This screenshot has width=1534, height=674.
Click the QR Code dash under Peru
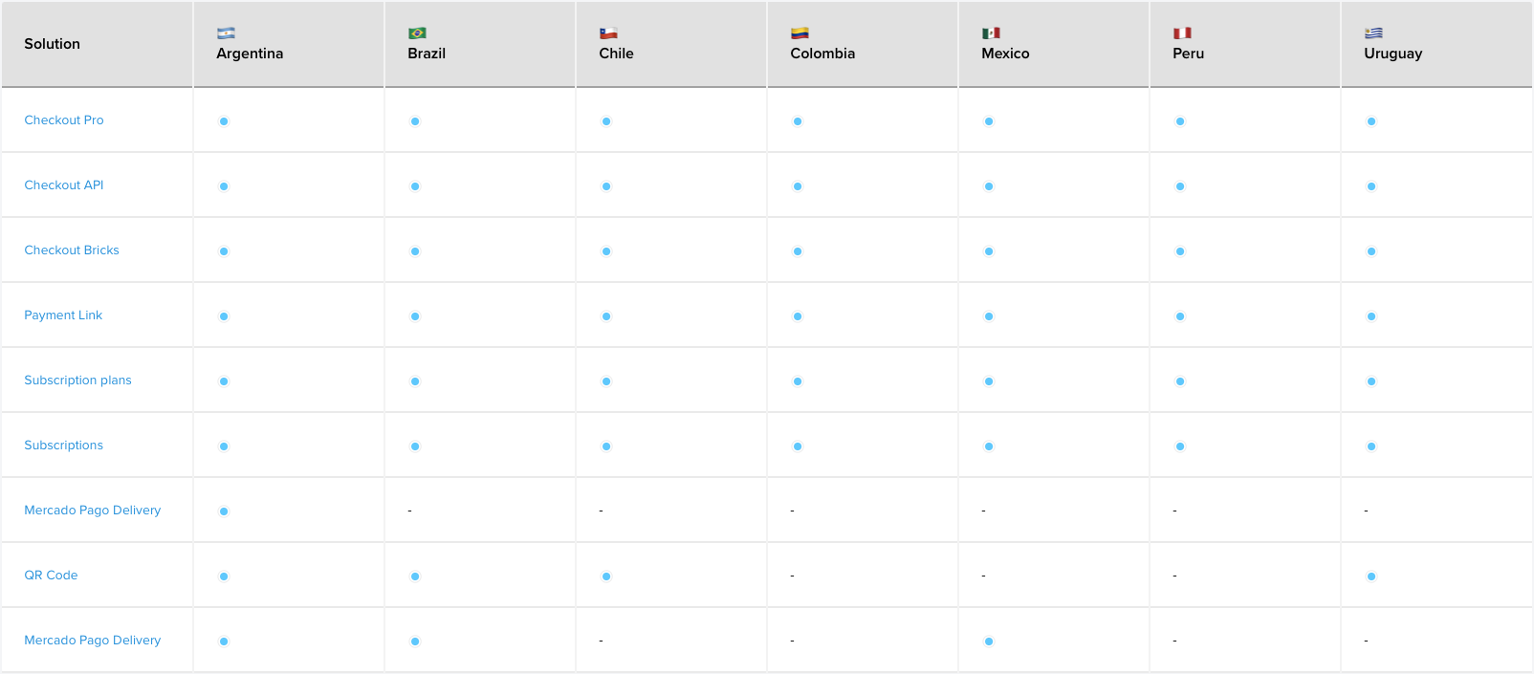point(1174,576)
